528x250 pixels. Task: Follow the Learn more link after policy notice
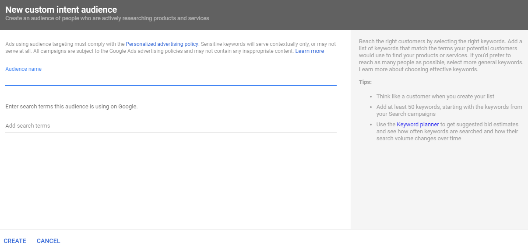pyautogui.click(x=310, y=51)
